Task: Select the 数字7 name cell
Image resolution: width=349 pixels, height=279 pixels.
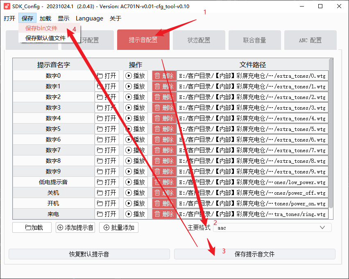Action: [x=53, y=150]
